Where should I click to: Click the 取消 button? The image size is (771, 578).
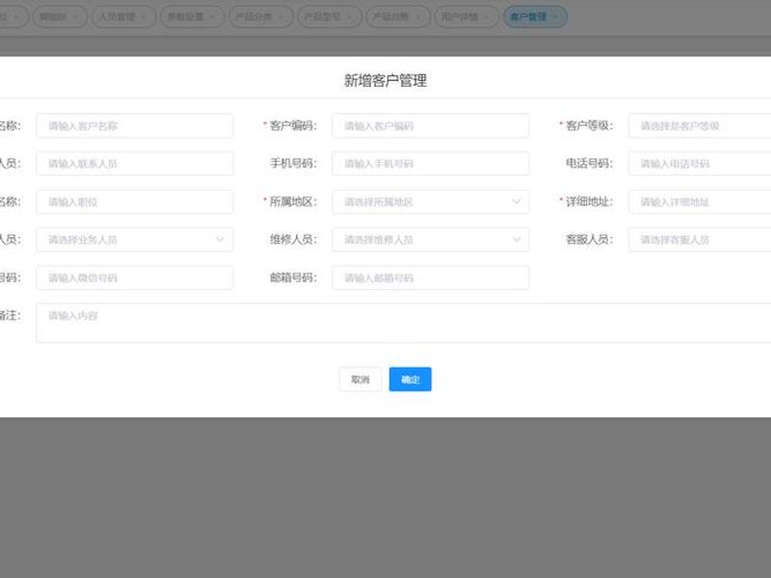[360, 380]
